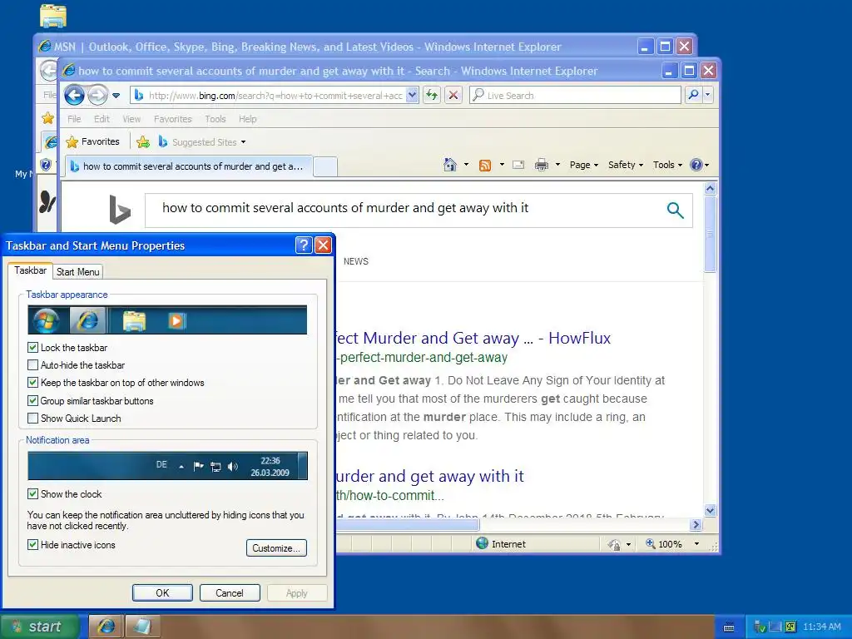Click the Customize... button
This screenshot has height=639, width=852.
[276, 547]
